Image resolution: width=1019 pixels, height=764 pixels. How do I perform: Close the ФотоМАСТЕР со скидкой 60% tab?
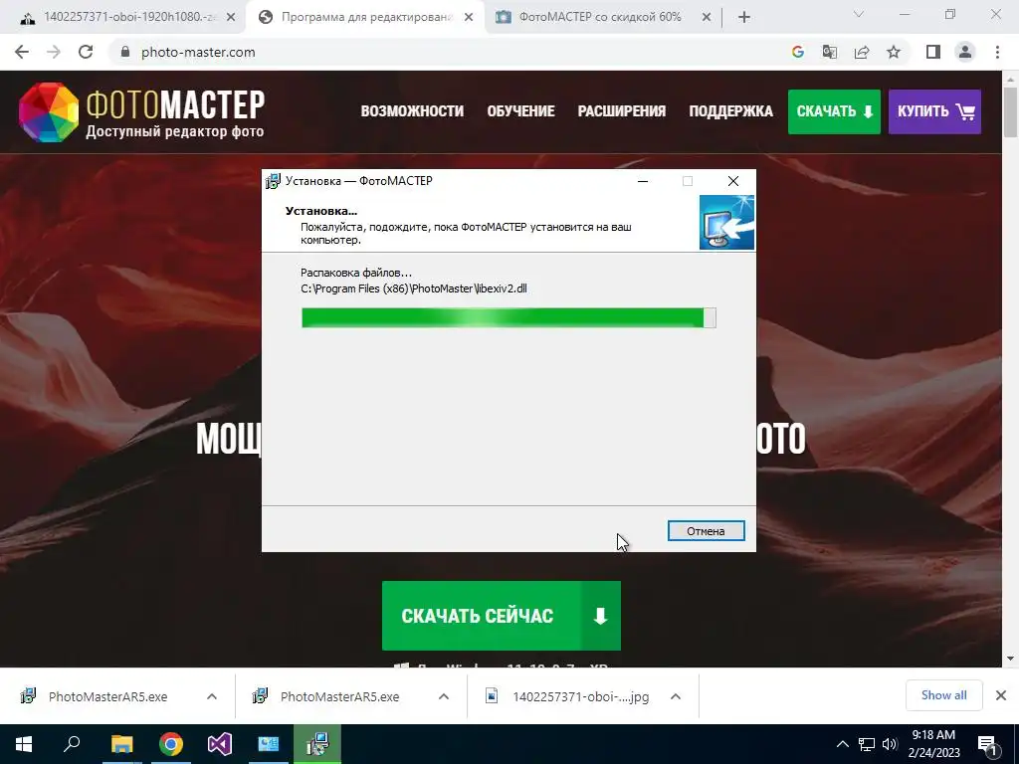(x=707, y=18)
